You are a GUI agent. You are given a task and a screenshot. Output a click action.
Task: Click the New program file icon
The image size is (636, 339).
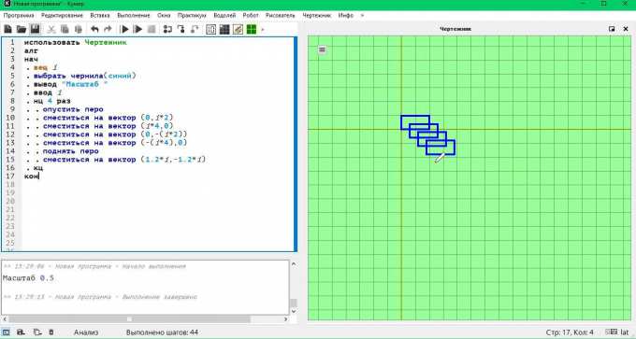click(x=8, y=29)
